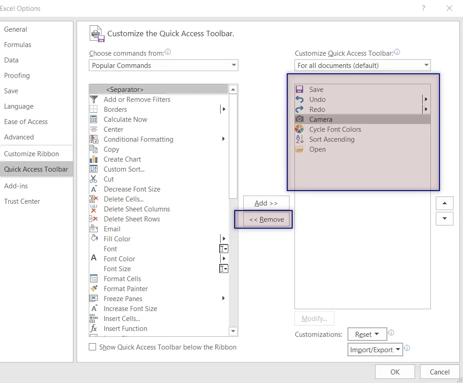463x383 pixels.
Task: Click the Camera icon in toolbar list
Action: [299, 119]
